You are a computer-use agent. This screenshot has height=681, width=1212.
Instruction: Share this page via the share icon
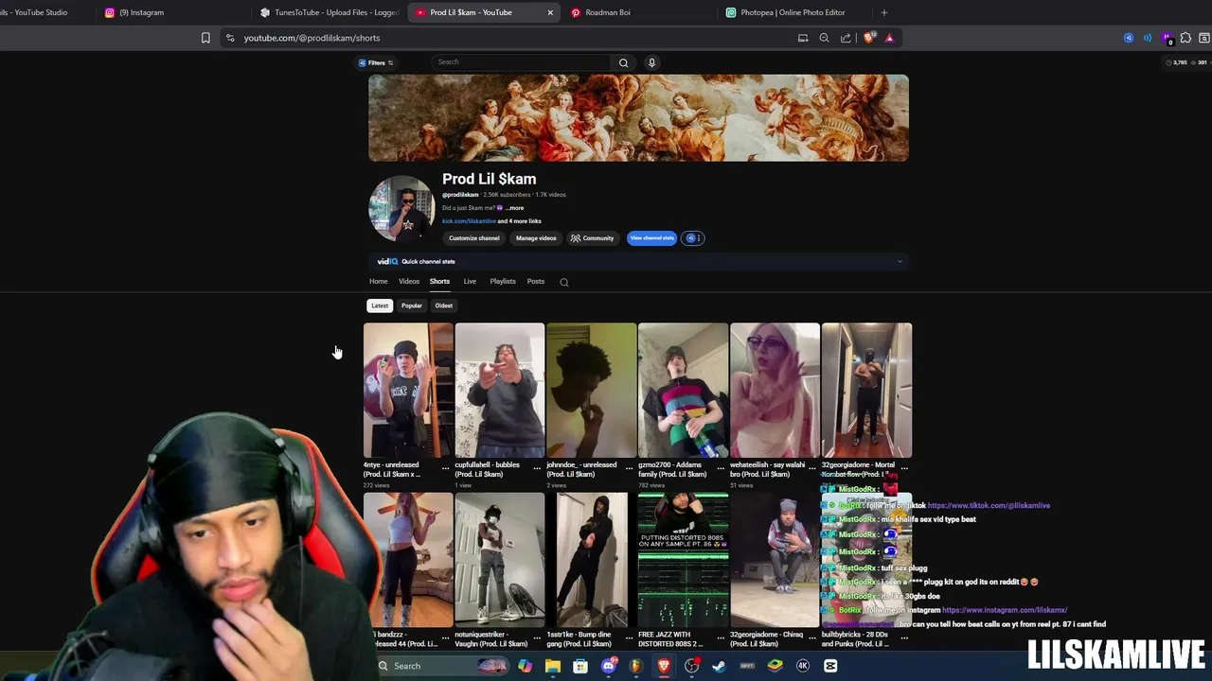(846, 38)
